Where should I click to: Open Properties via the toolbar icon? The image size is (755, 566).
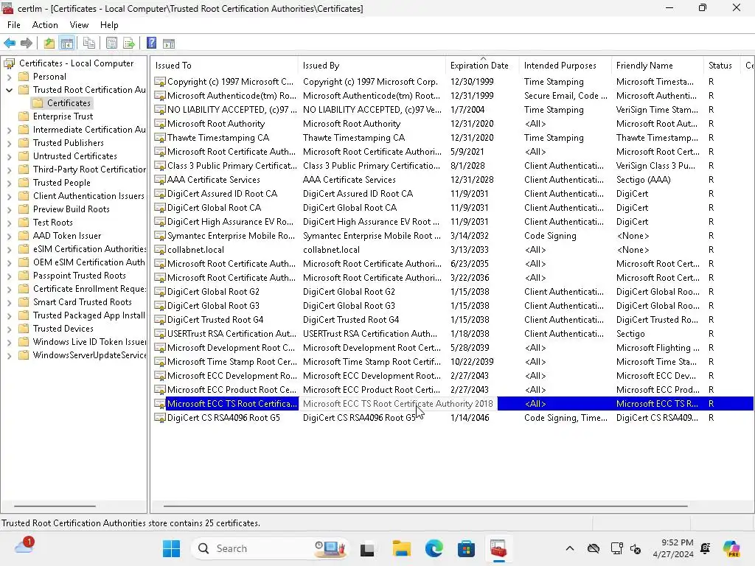tap(112, 43)
